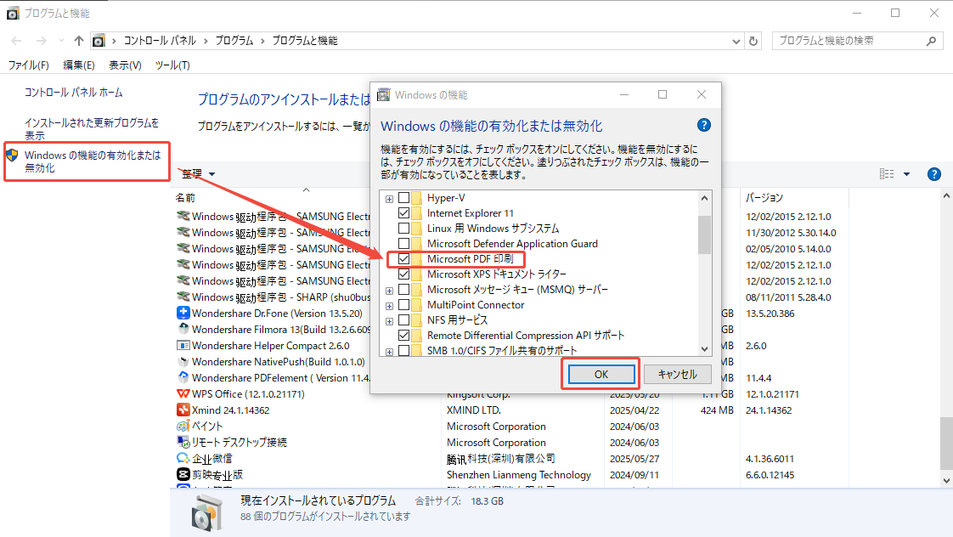Open the 編集(E) menu
The height and width of the screenshot is (537, 953).
(x=79, y=65)
